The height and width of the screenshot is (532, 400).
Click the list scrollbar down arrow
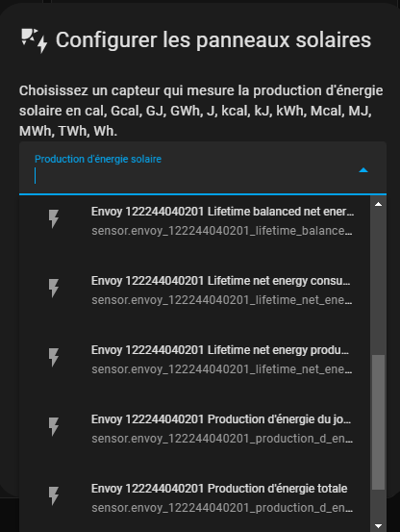point(378,526)
